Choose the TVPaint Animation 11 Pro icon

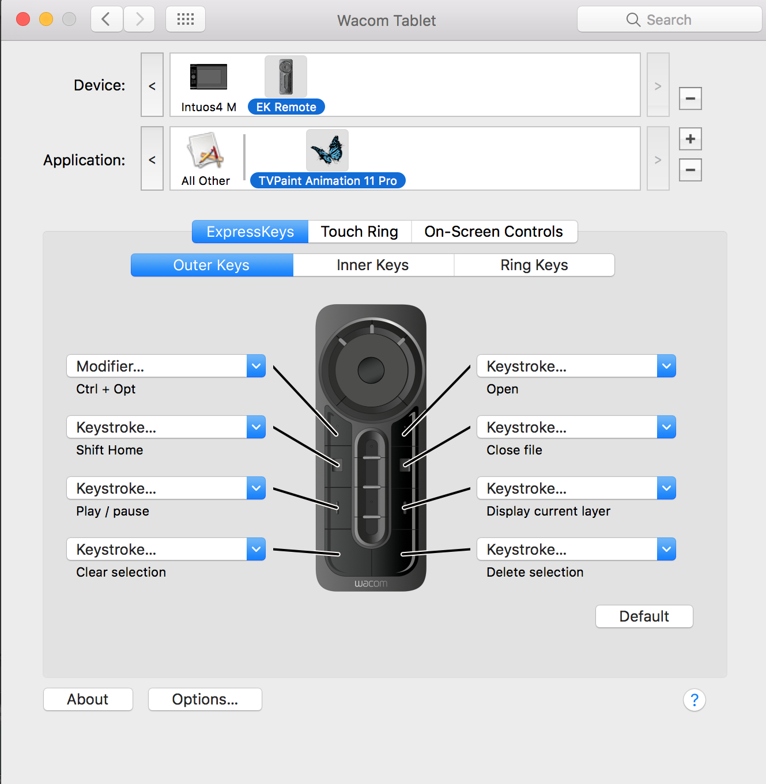pyautogui.click(x=327, y=150)
